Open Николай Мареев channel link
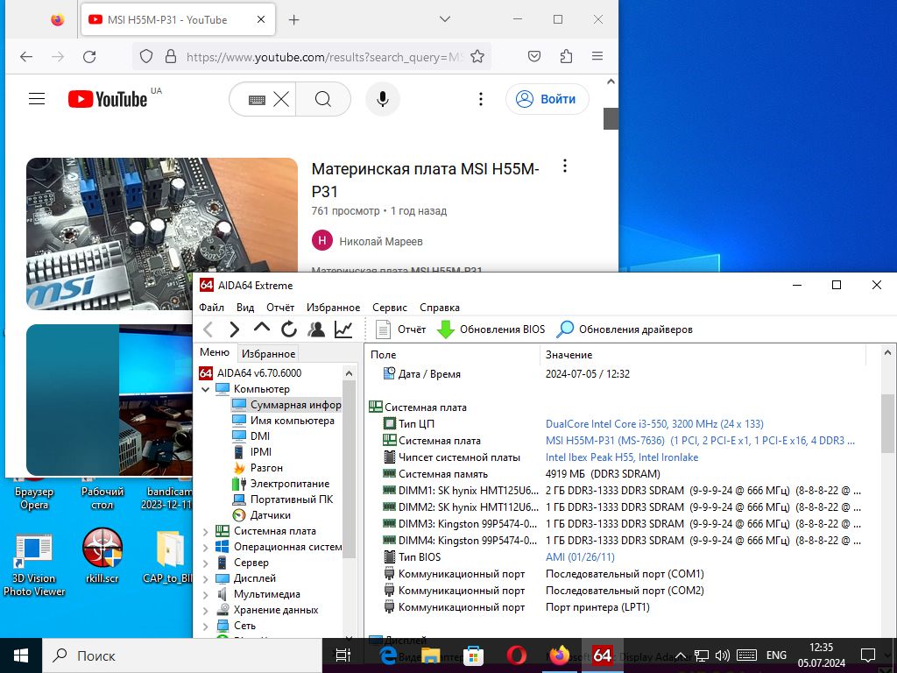Image resolution: width=897 pixels, height=673 pixels. point(381,242)
